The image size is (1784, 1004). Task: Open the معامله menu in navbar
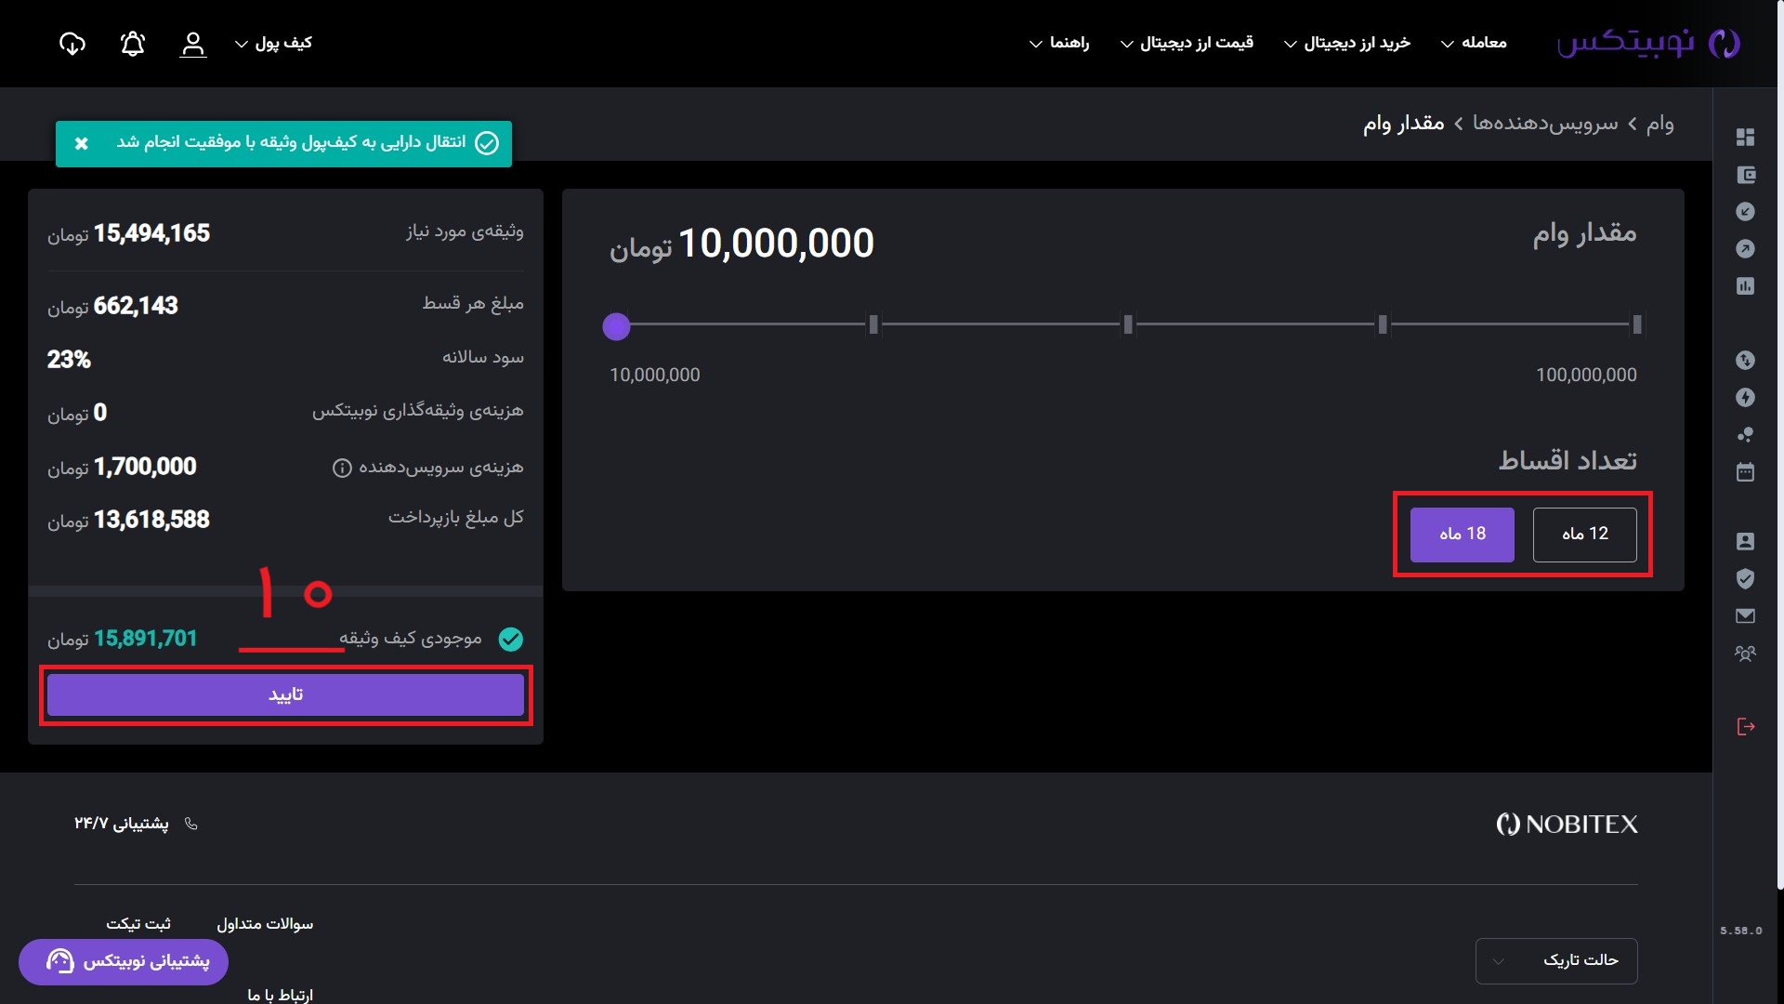click(1474, 44)
